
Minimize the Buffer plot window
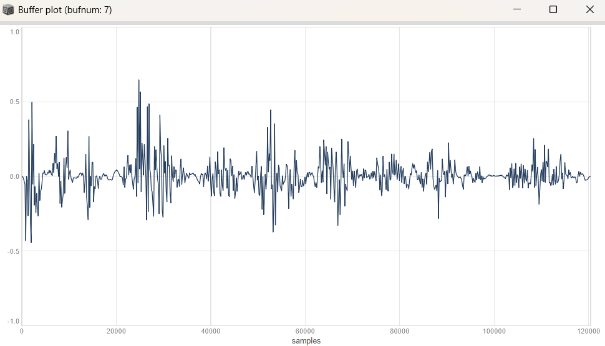click(x=516, y=9)
